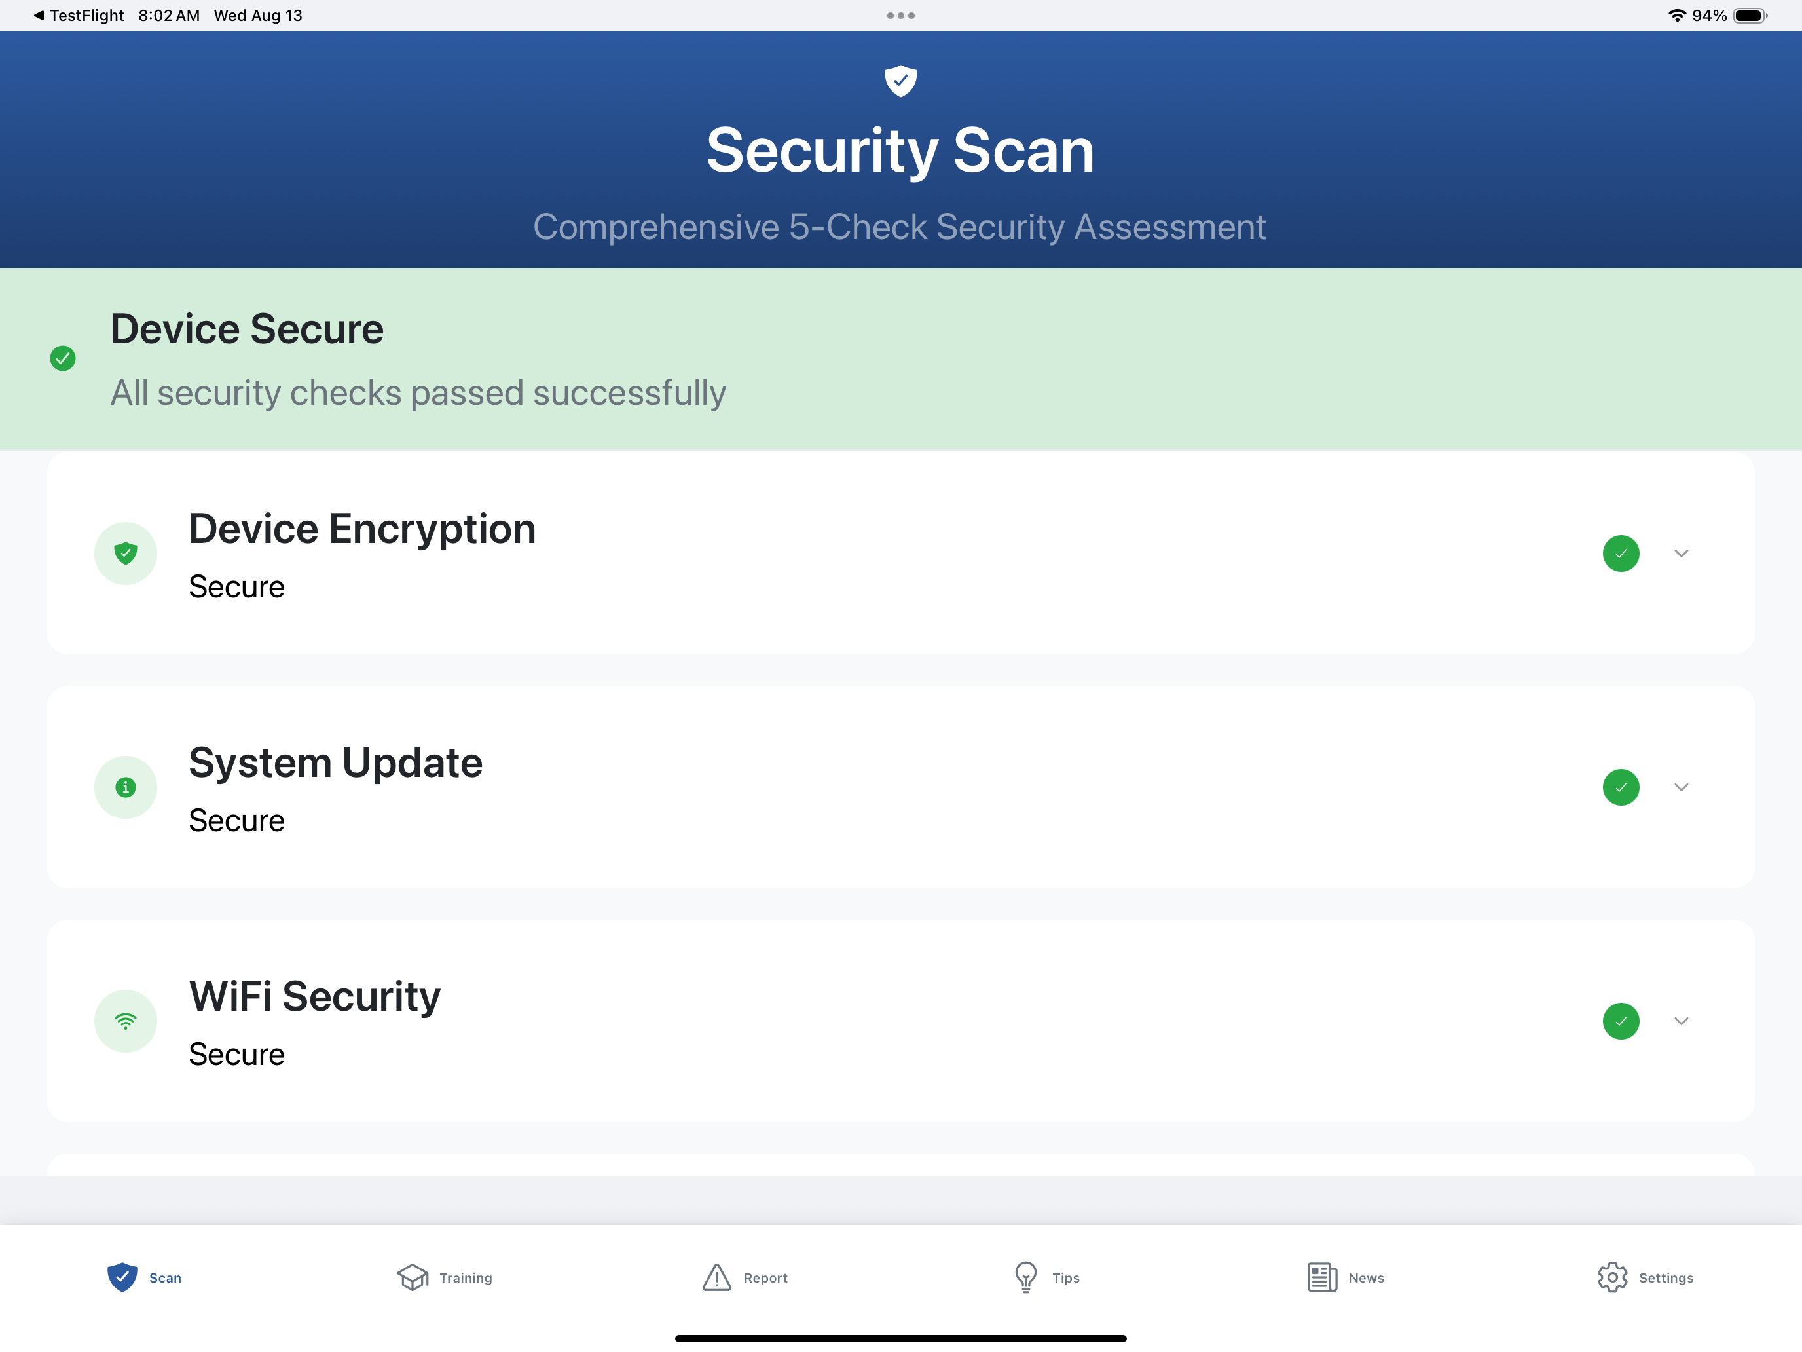Tap the News newspaper icon
The width and height of the screenshot is (1802, 1352).
point(1322,1277)
